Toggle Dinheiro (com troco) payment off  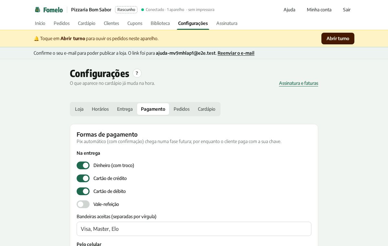pos(83,165)
